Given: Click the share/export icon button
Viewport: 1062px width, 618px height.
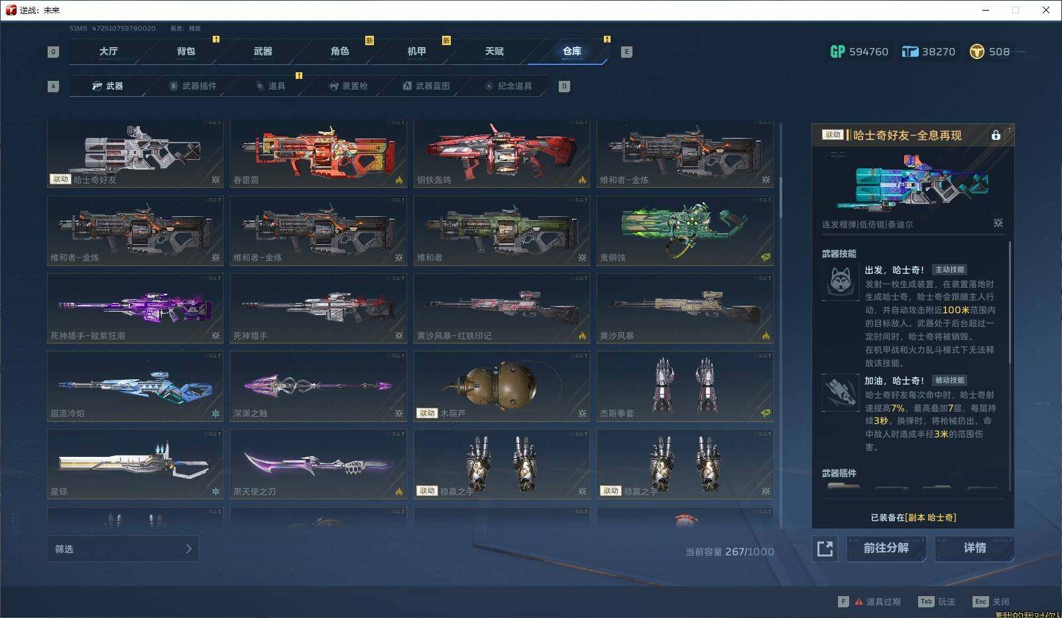Looking at the screenshot, I should point(825,548).
